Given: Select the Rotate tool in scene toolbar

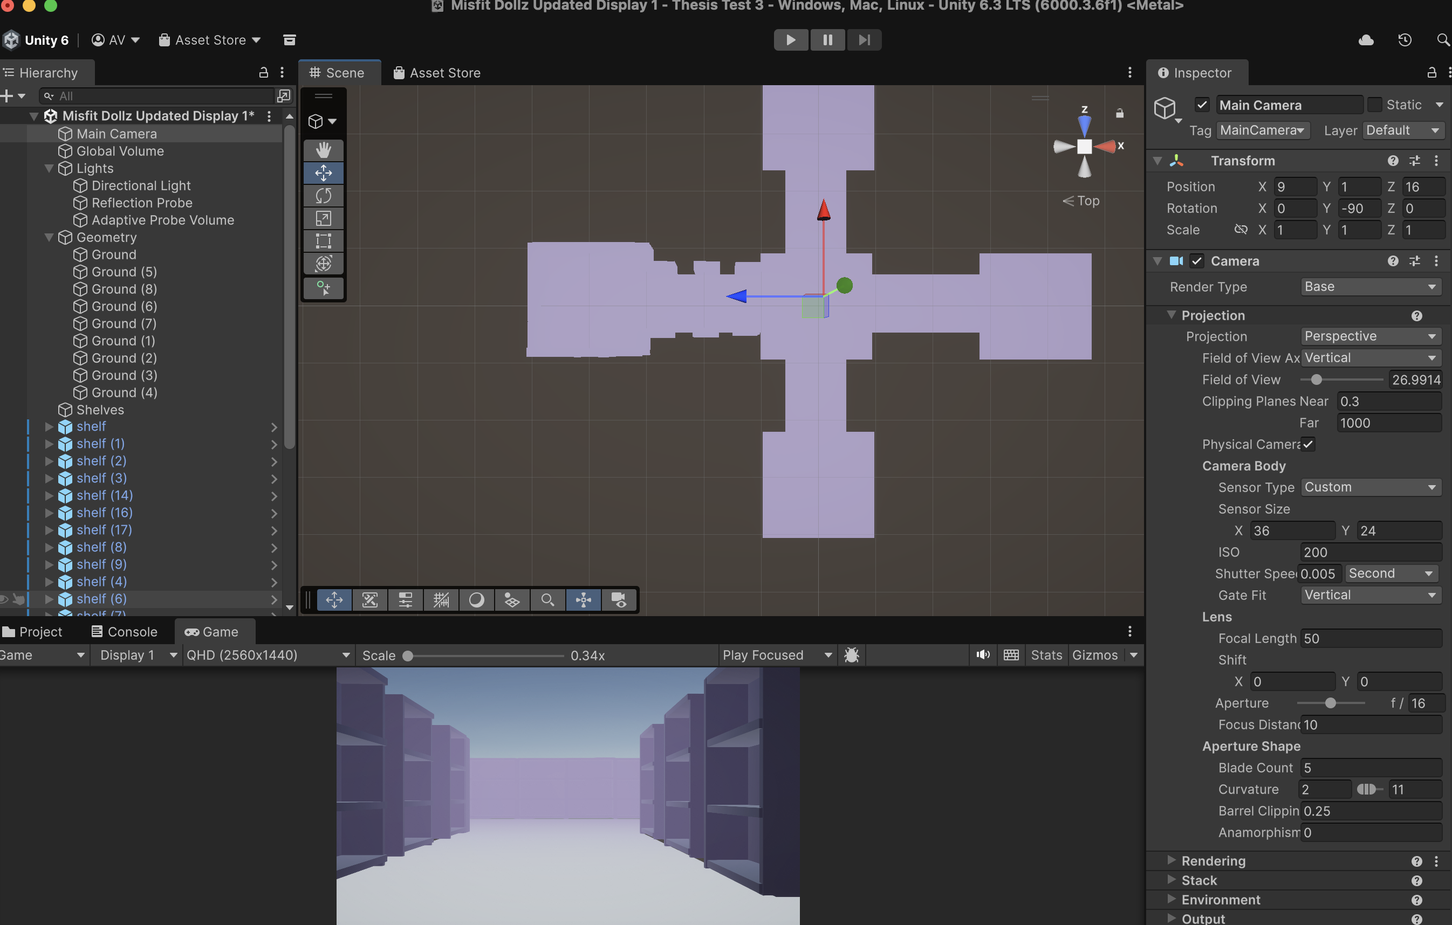Looking at the screenshot, I should point(323,195).
